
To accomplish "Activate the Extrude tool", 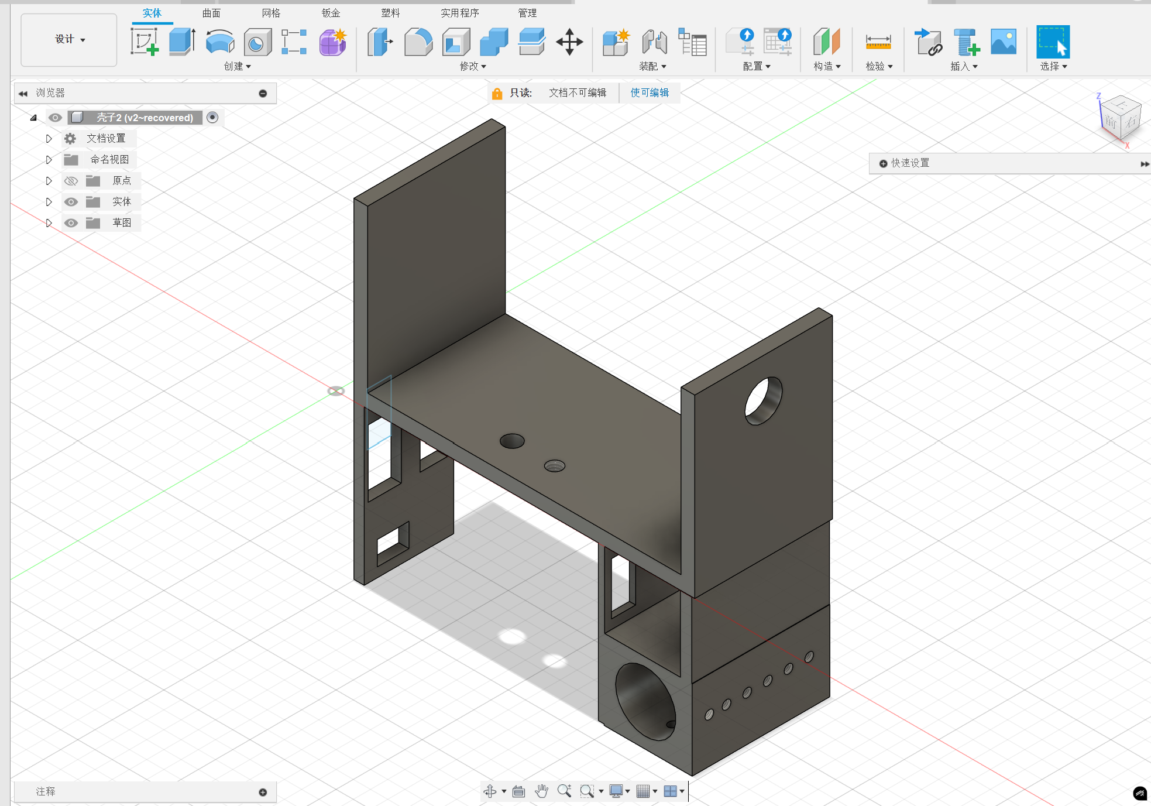I will click(181, 42).
